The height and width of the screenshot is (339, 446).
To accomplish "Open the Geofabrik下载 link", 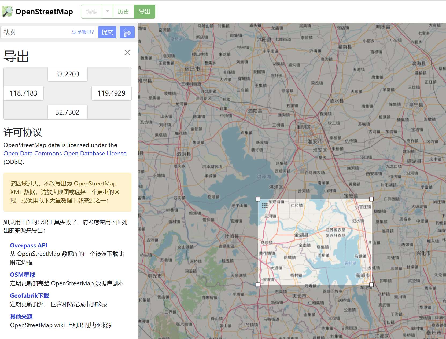I will [x=30, y=296].
